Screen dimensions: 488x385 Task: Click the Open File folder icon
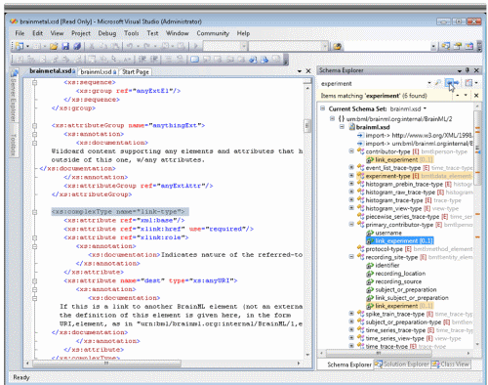pyautogui.click(x=54, y=46)
